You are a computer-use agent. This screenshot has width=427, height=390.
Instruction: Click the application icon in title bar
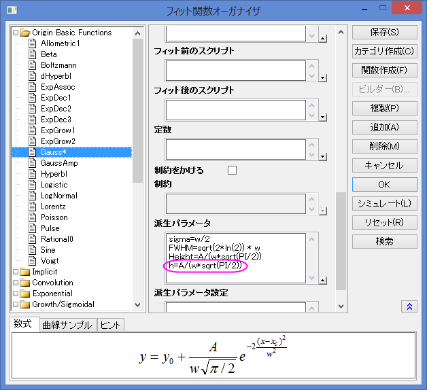click(x=12, y=10)
